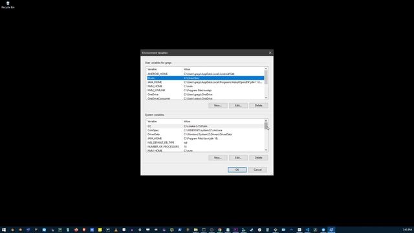
Task: Click Edit under System variables
Action: (x=238, y=158)
